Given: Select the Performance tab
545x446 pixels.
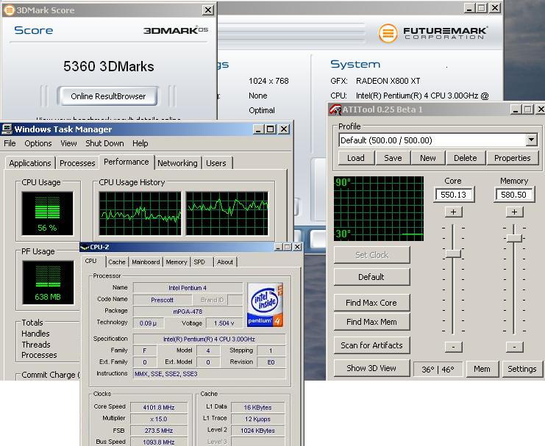Looking at the screenshot, I should (x=127, y=162).
